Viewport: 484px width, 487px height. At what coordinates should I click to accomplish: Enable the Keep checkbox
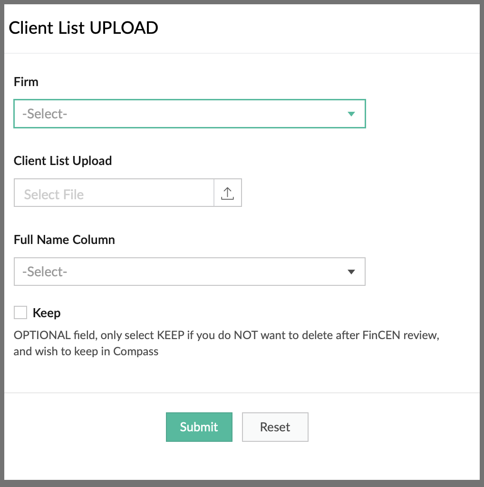(20, 313)
